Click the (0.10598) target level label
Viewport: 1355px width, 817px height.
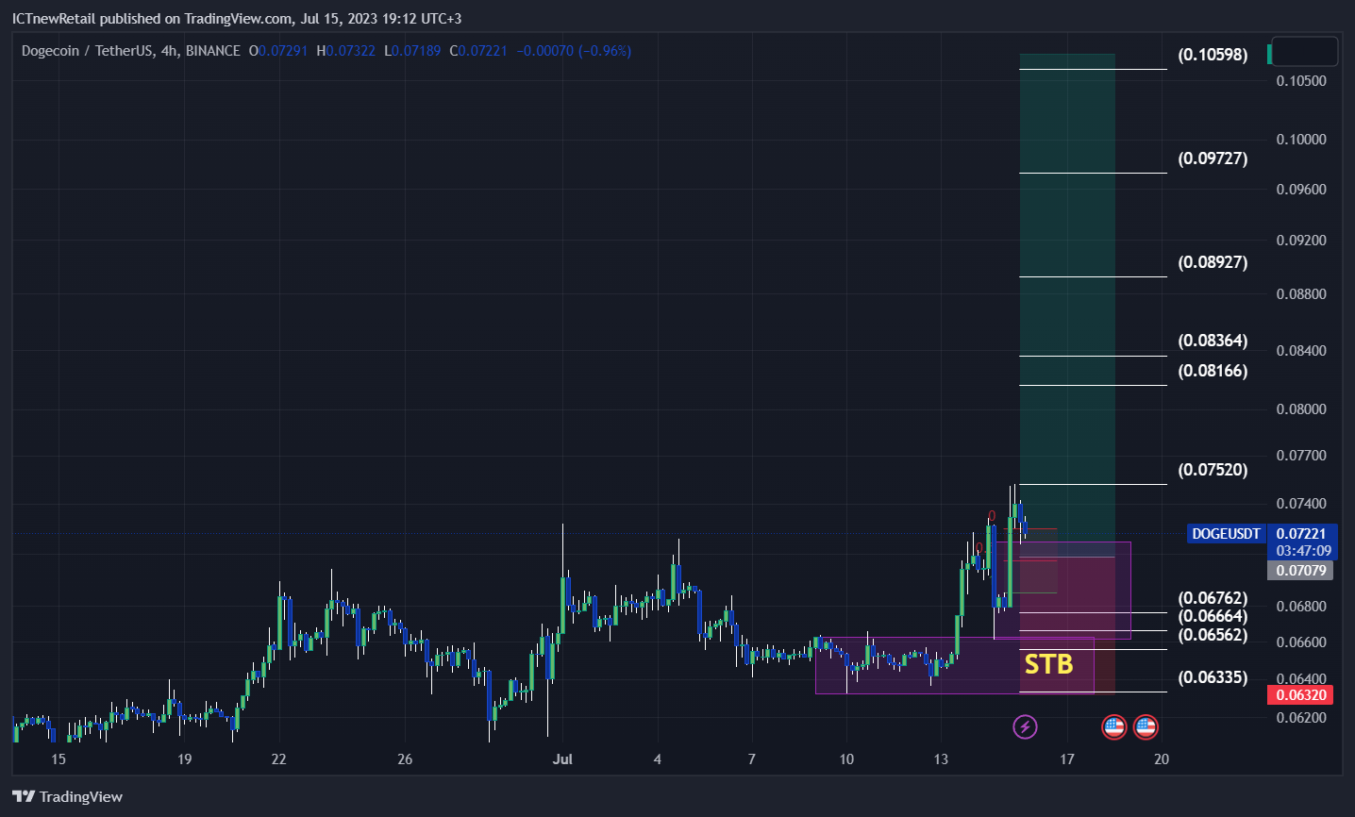click(1213, 55)
